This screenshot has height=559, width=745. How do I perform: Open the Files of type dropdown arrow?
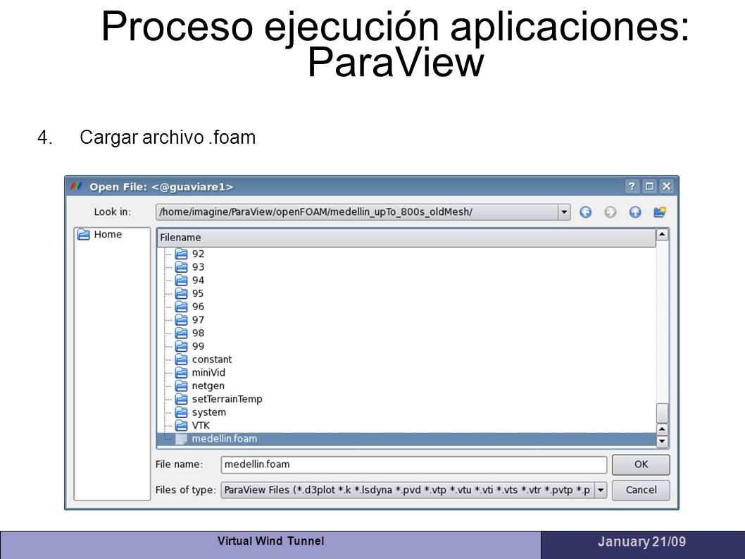pos(601,490)
